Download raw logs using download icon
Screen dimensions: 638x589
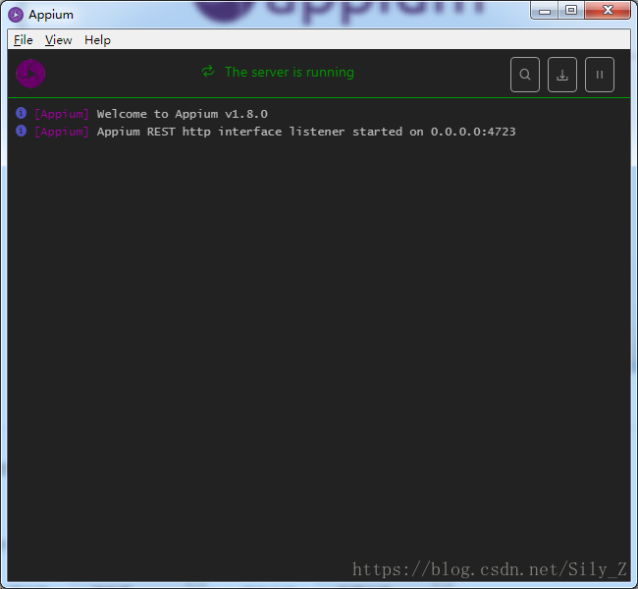(562, 75)
